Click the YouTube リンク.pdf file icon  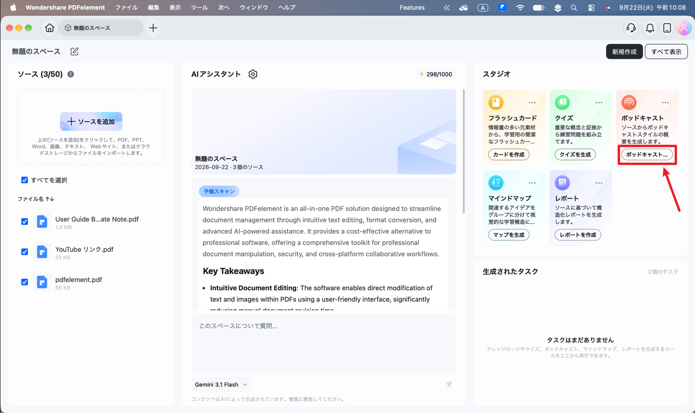[42, 252]
